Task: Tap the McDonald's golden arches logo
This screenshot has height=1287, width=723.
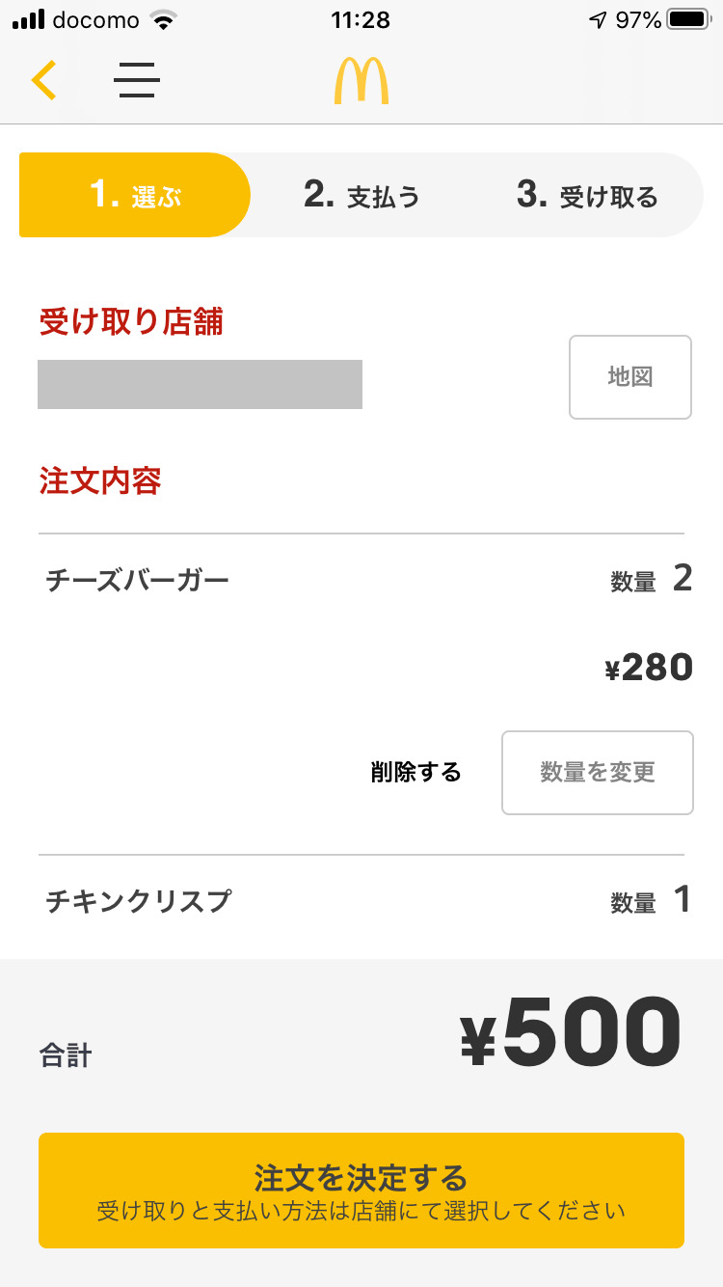Action: tap(361, 81)
